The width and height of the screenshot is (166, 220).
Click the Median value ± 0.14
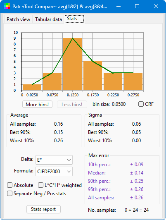coord(137,173)
